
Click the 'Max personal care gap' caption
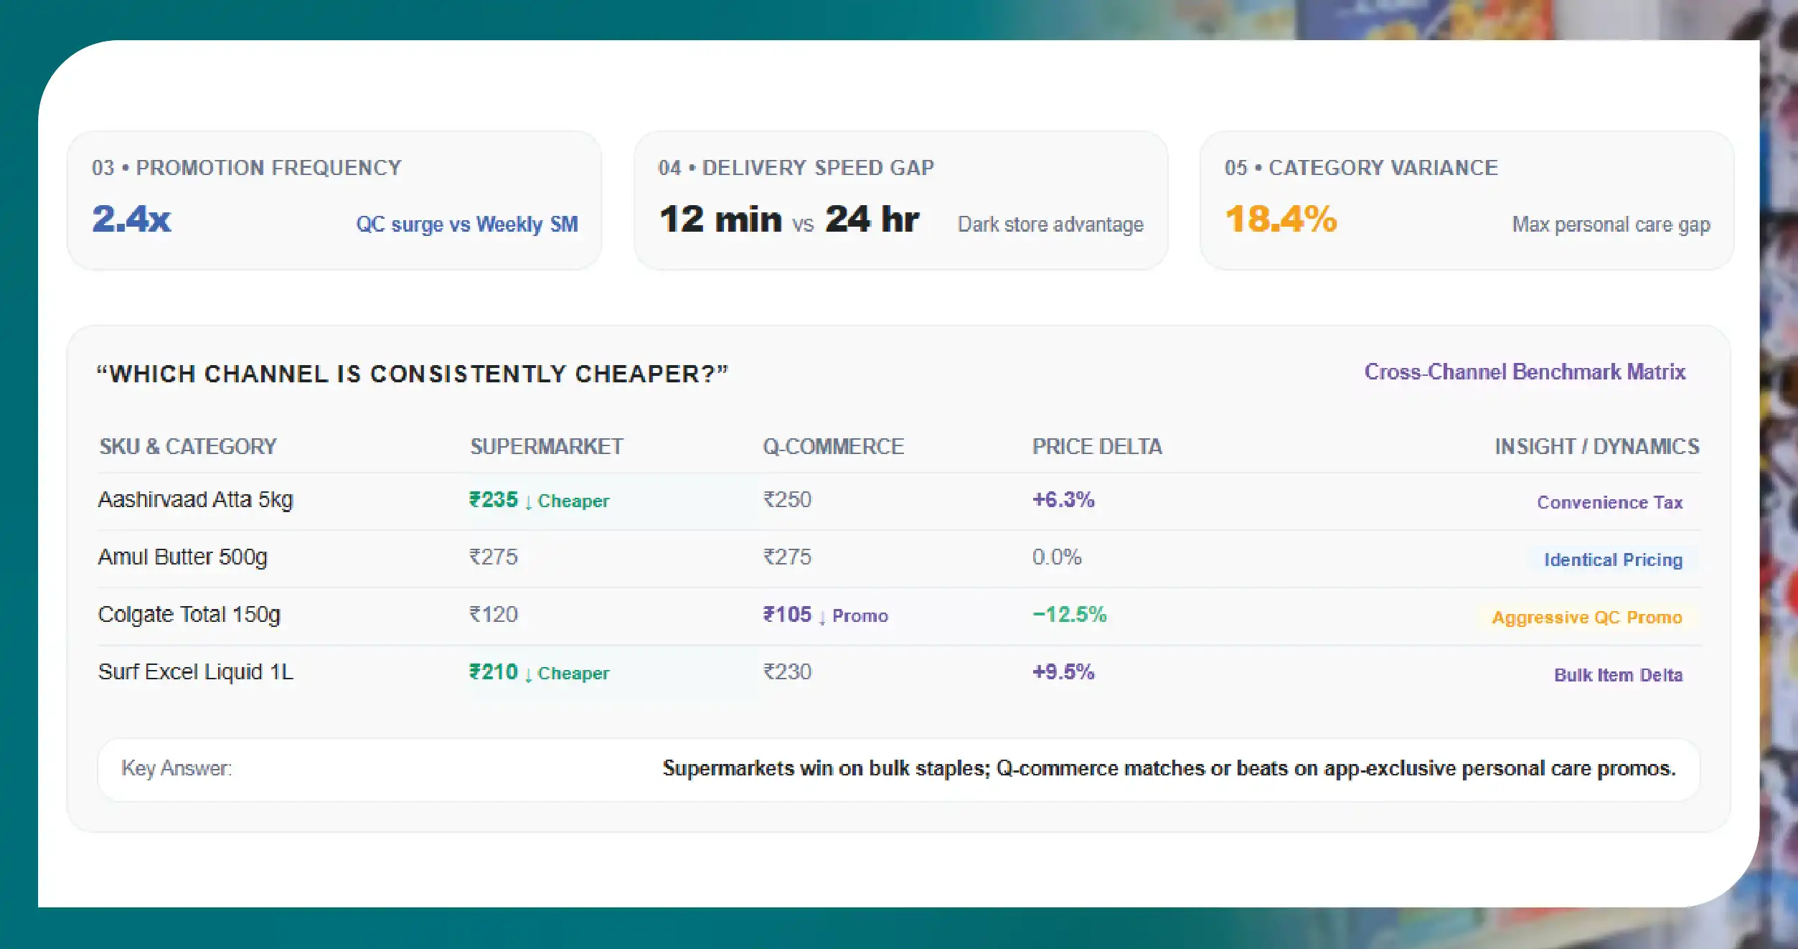pos(1611,225)
